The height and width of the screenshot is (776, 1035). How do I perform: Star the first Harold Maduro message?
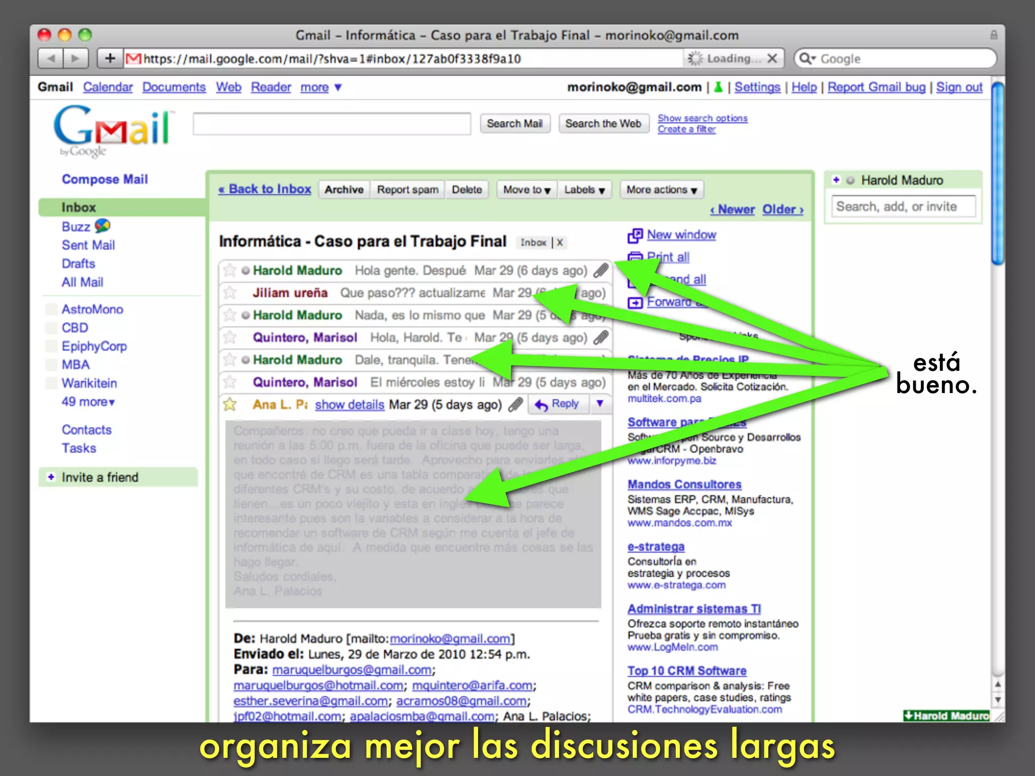click(x=230, y=270)
